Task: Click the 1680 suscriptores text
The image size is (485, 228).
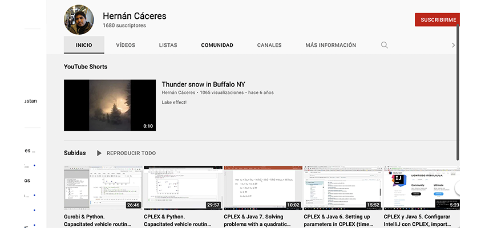Action: [124, 26]
